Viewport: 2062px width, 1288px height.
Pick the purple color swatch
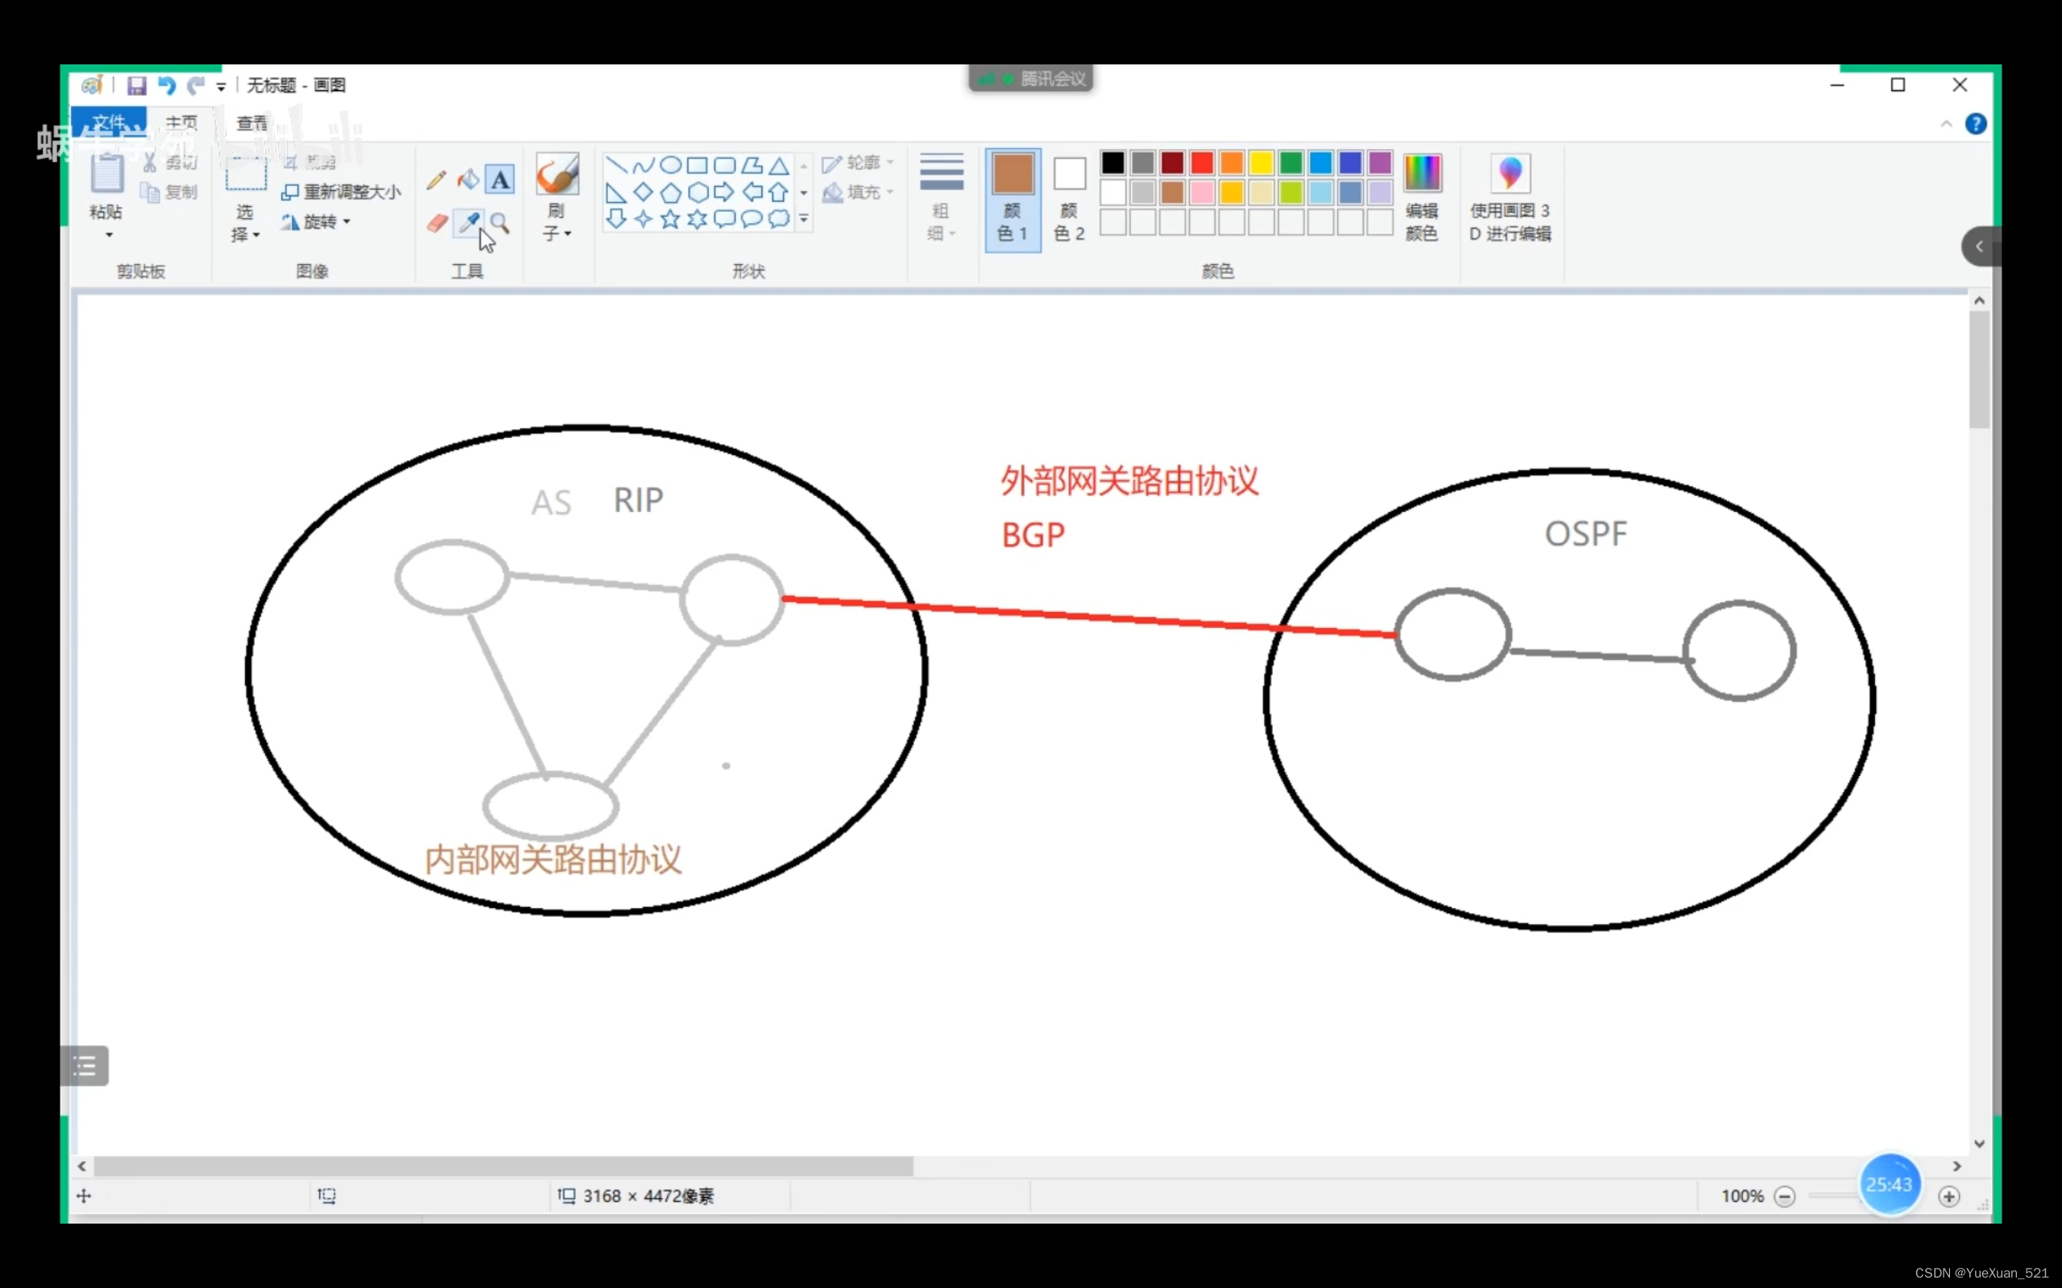tap(1381, 162)
